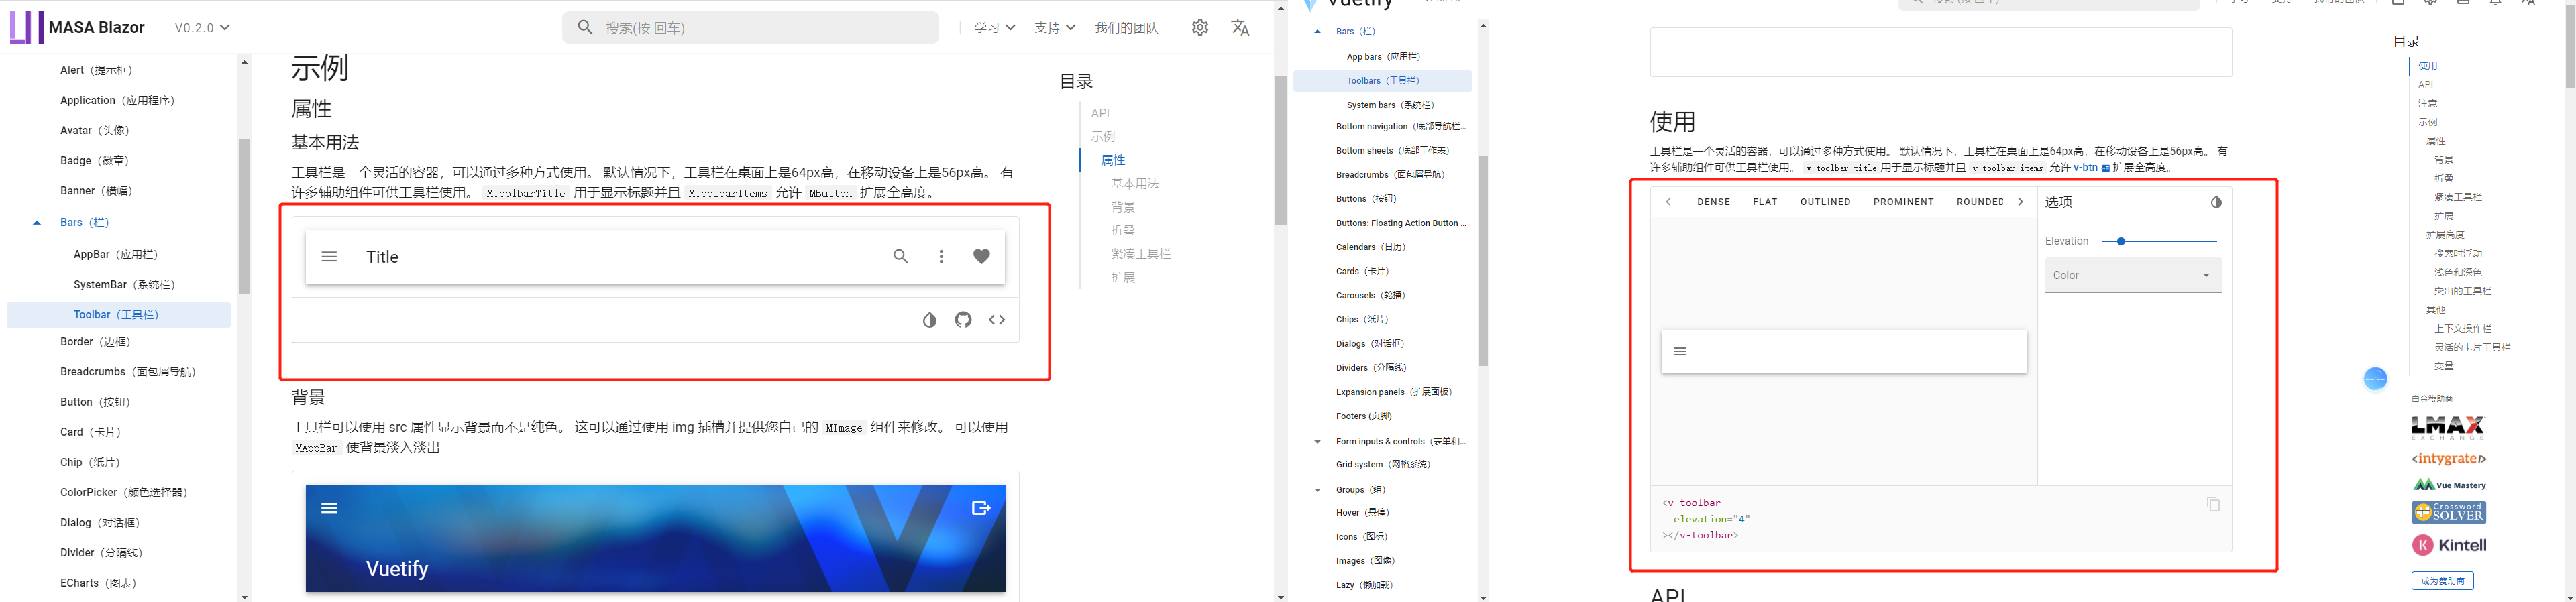Toggle contrast icon beside 选项 in Vuetify
The height and width of the screenshot is (602, 2576).
click(x=2216, y=202)
